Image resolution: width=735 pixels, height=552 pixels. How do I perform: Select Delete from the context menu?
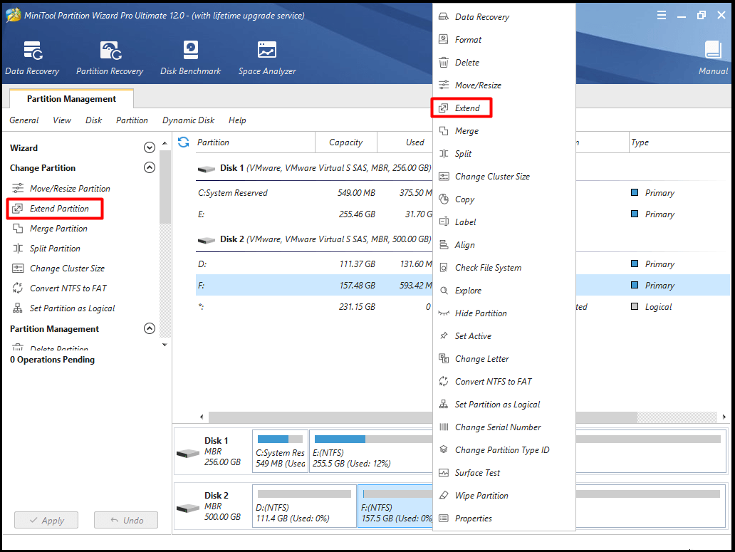click(x=504, y=63)
